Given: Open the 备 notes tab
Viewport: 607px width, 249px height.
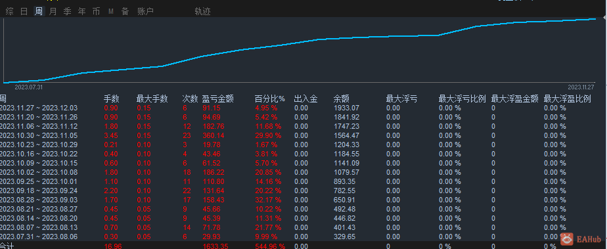Looking at the screenshot, I should click(x=125, y=12).
